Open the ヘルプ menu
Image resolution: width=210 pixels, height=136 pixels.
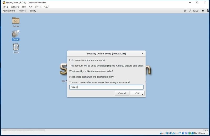click(x=46, y=7)
